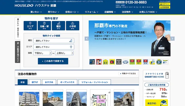Select the dark-blue first carousel thumbnail
185x106 pixels.
coord(92,62)
